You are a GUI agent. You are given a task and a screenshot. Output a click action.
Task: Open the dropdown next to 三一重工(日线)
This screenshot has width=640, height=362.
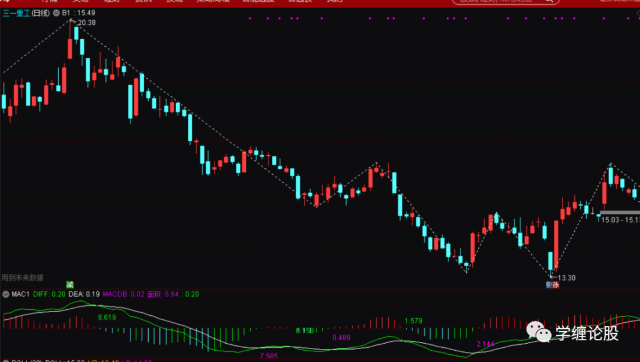[56, 13]
